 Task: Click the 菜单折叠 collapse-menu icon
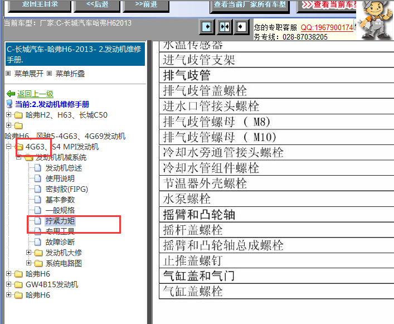pos(50,74)
